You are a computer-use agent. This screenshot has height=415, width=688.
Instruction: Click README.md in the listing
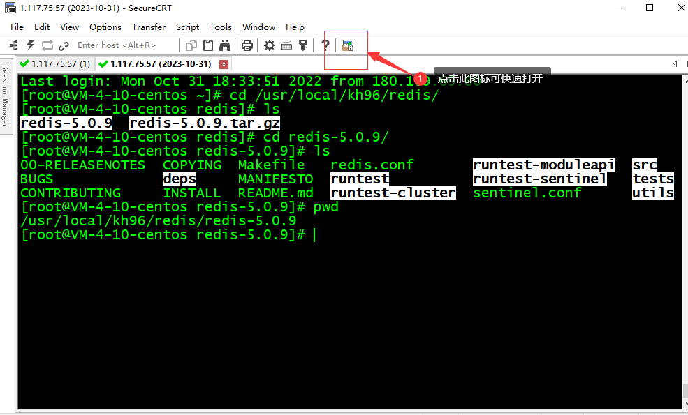(276, 193)
